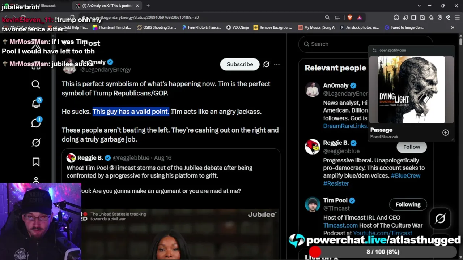Open the Tweet to Image Con... bookmark

click(x=404, y=27)
